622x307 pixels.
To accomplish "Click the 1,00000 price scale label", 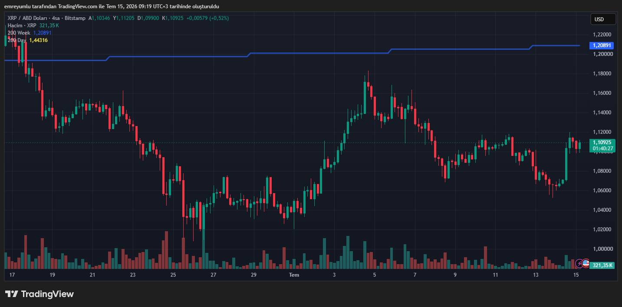I will tap(602, 249).
